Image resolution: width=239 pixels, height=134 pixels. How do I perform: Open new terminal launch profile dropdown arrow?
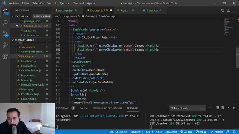tap(212, 108)
